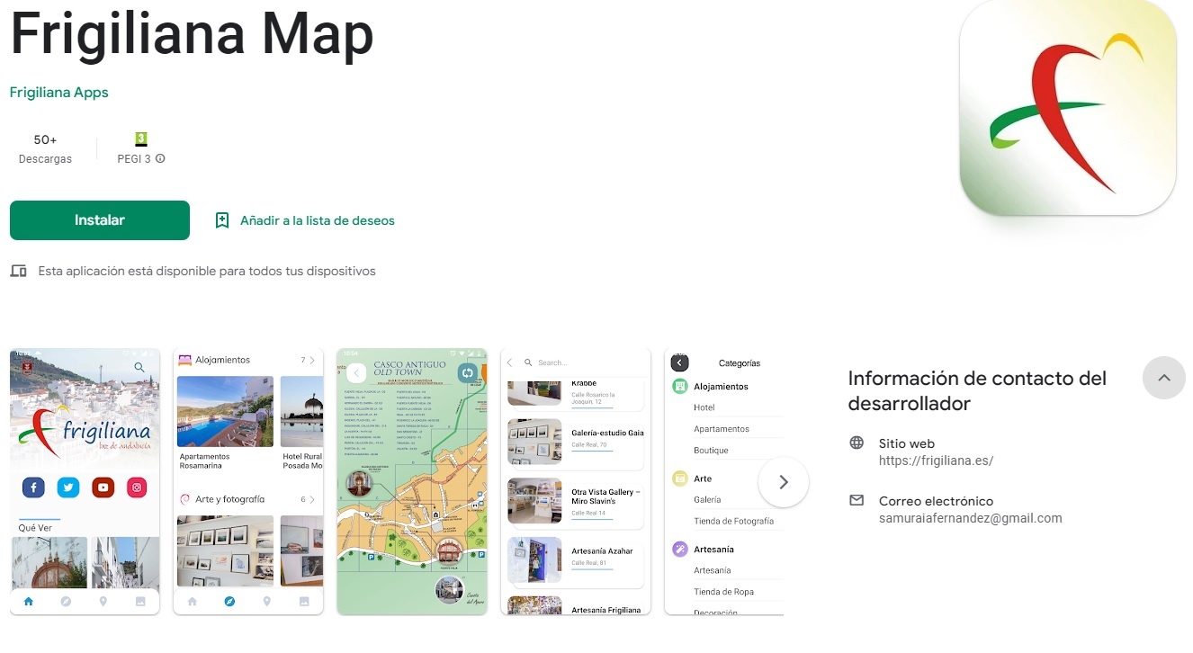The width and height of the screenshot is (1193, 653).
Task: Click the devices availability icon
Action: (x=18, y=271)
